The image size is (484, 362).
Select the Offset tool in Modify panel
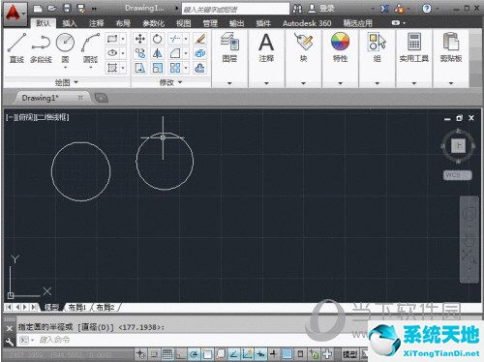point(200,68)
